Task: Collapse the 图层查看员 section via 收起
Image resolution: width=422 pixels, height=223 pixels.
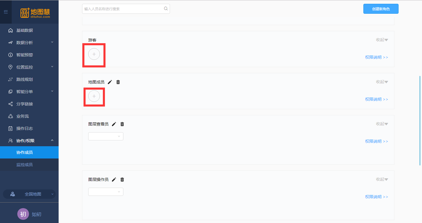Action: tap(382, 124)
